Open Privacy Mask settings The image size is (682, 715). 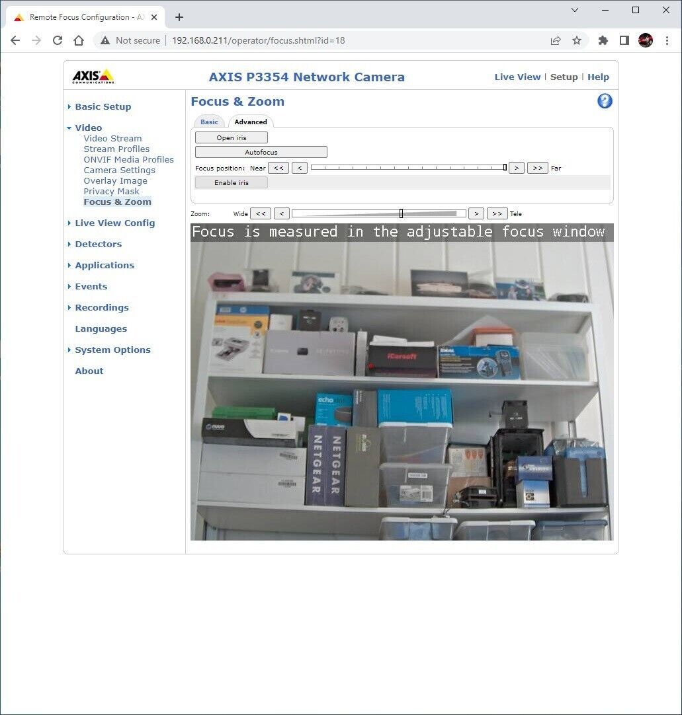click(111, 191)
